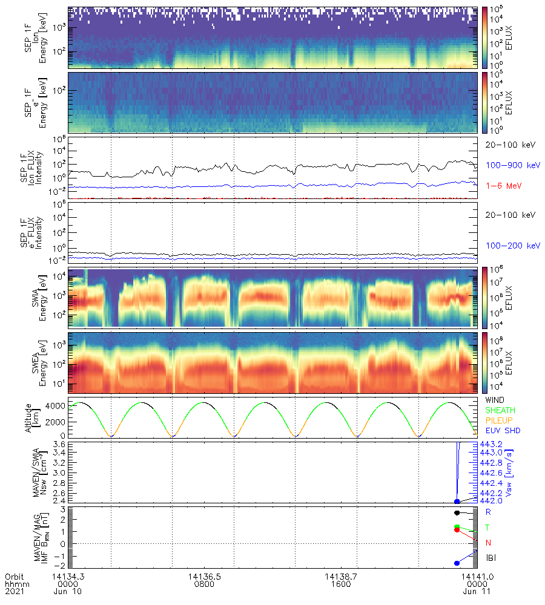Click the SWEA panel EFLUX colorbar
545x605 pixels.
point(484,362)
